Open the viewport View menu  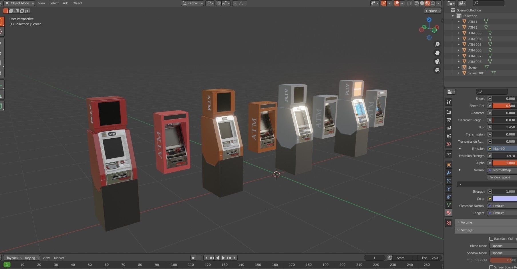pyautogui.click(x=42, y=3)
